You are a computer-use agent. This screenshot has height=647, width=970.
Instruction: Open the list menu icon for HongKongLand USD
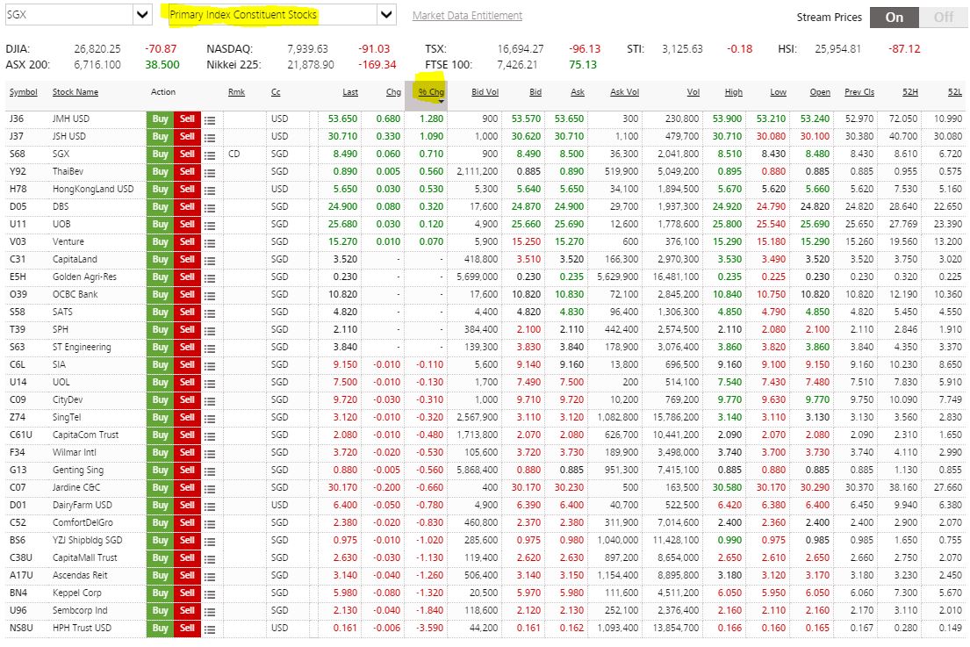click(210, 190)
